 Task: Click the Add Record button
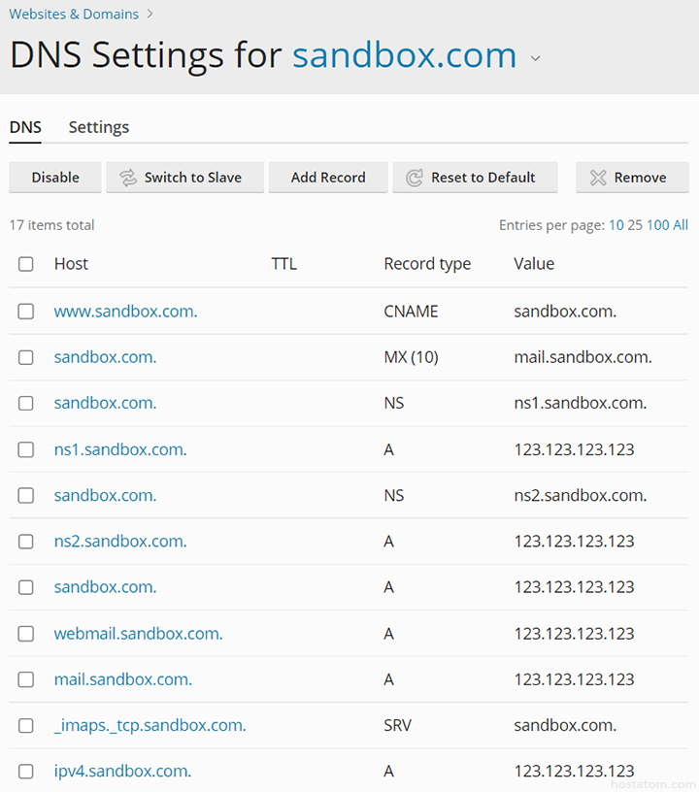pos(328,178)
